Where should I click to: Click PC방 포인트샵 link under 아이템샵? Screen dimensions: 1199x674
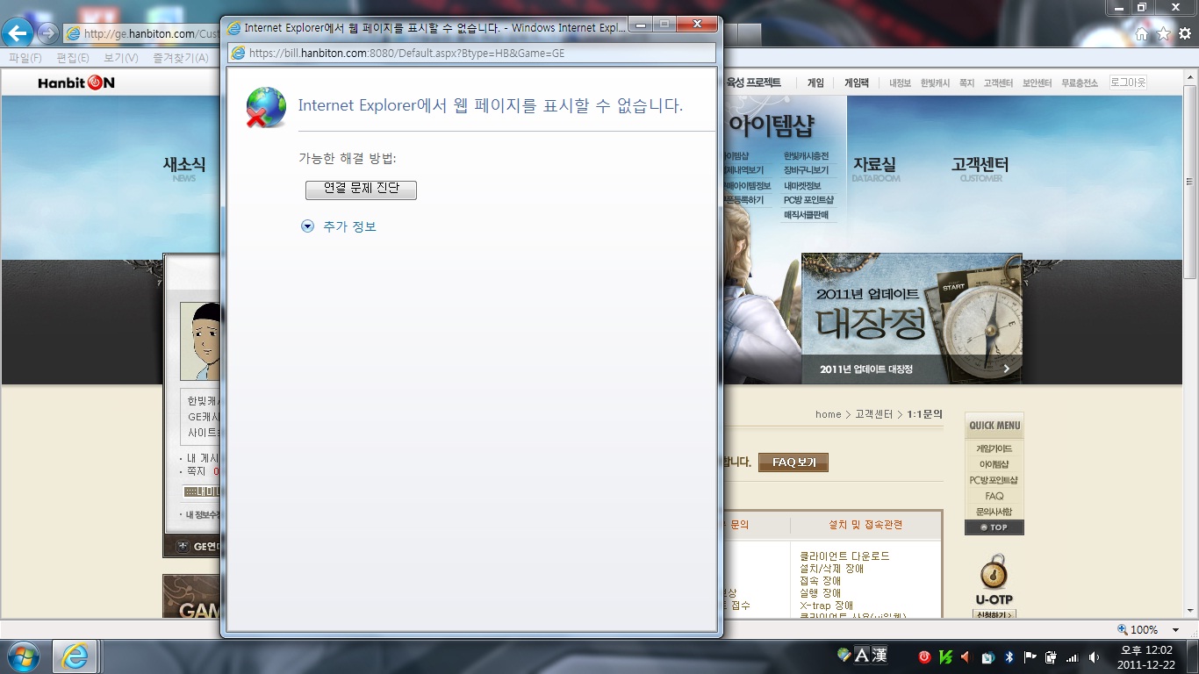(808, 200)
